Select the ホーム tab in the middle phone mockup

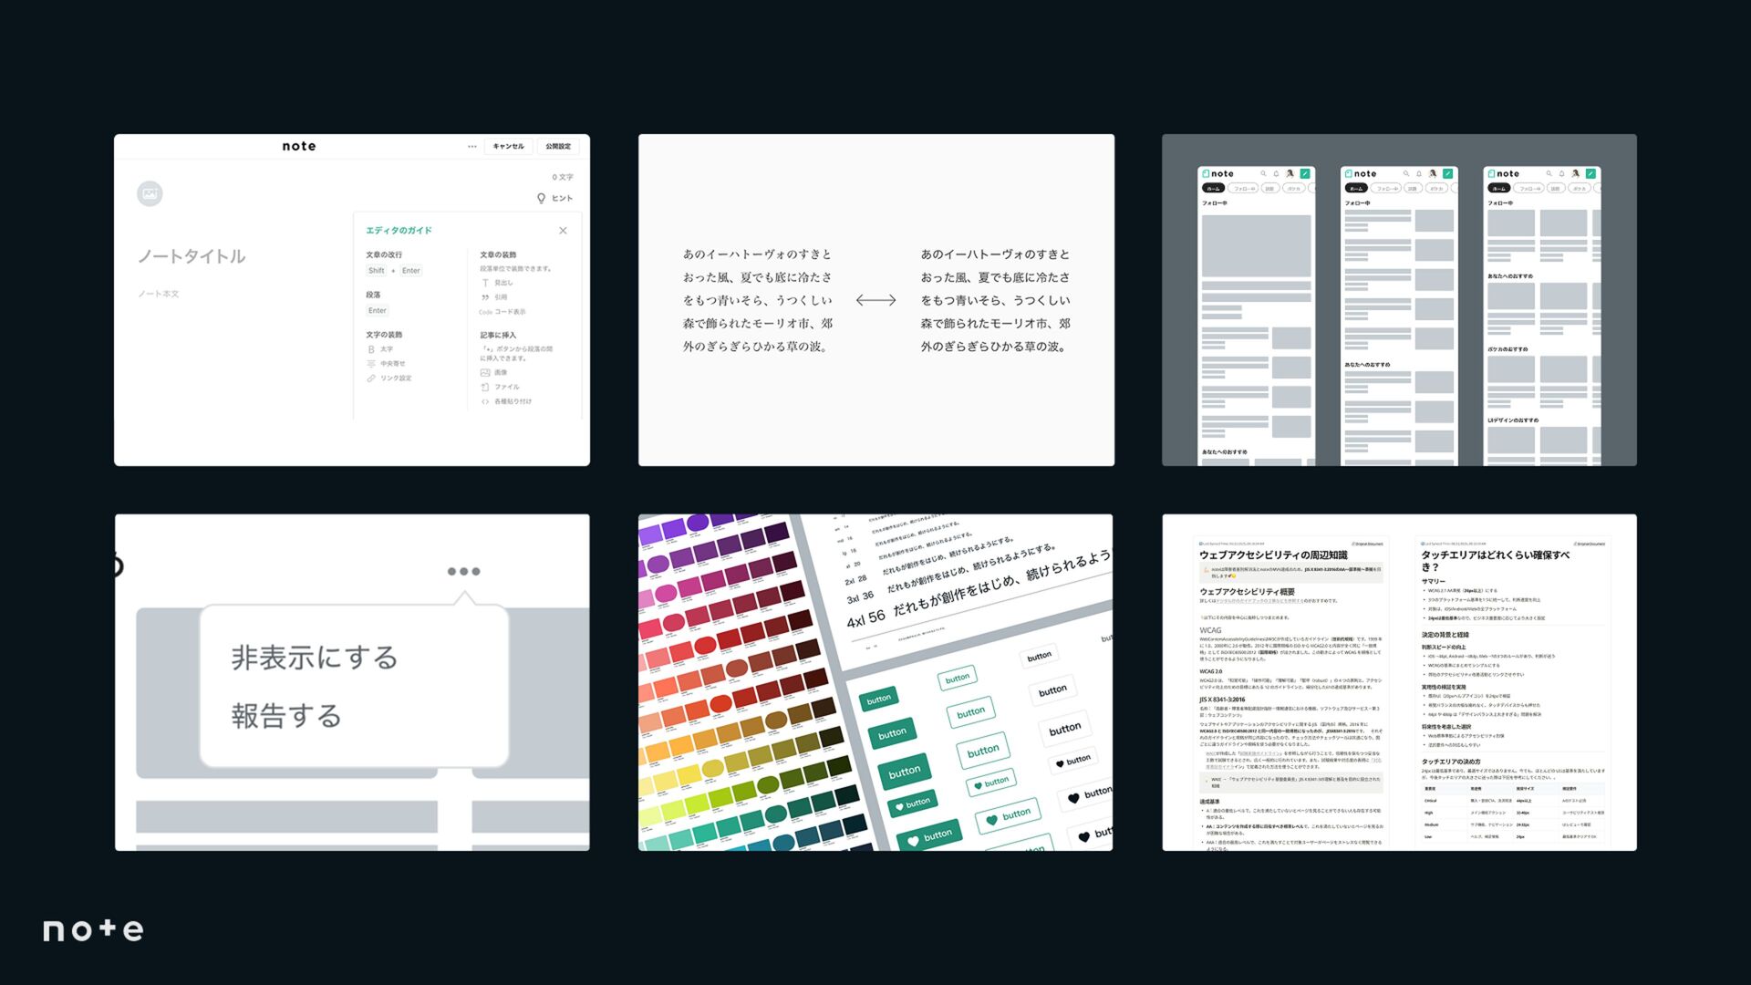[1356, 189]
